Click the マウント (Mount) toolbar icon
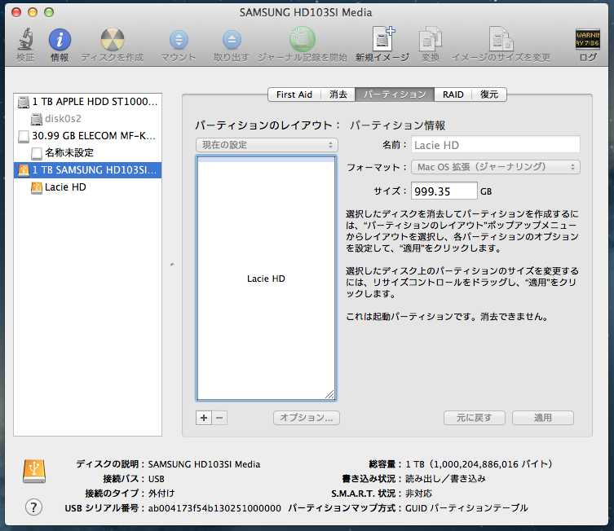The width and height of the screenshot is (614, 531). [179, 41]
